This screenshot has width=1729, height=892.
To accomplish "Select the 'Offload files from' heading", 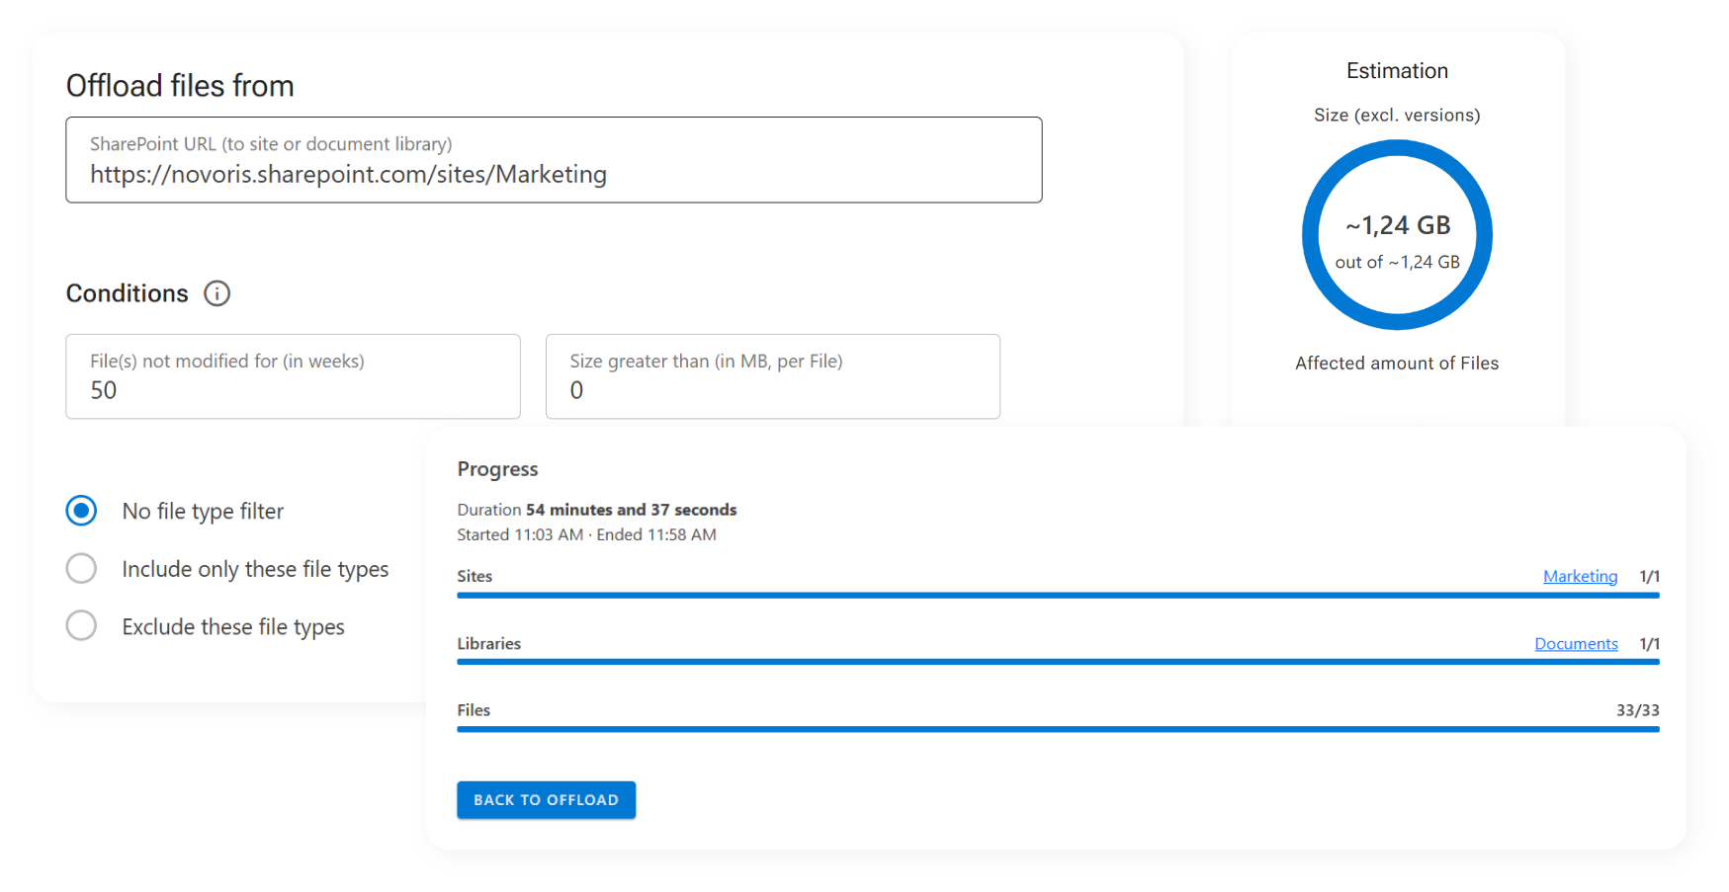I will (179, 86).
